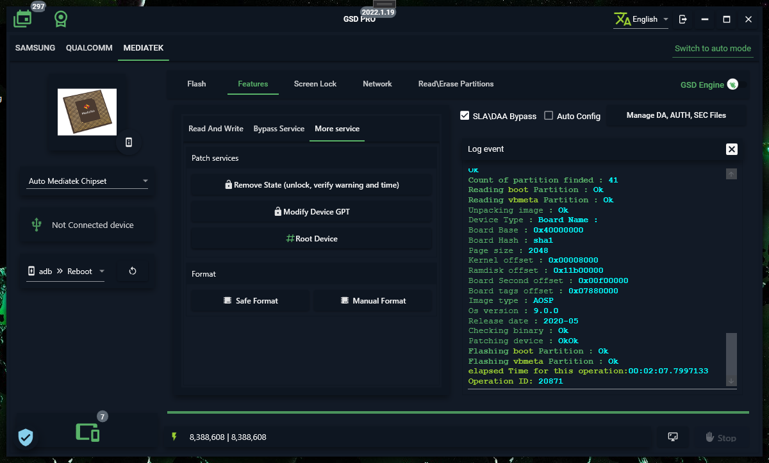Open Manage DA, AUTH, SEC Files
Viewport: 769px width, 463px height.
[x=676, y=115]
